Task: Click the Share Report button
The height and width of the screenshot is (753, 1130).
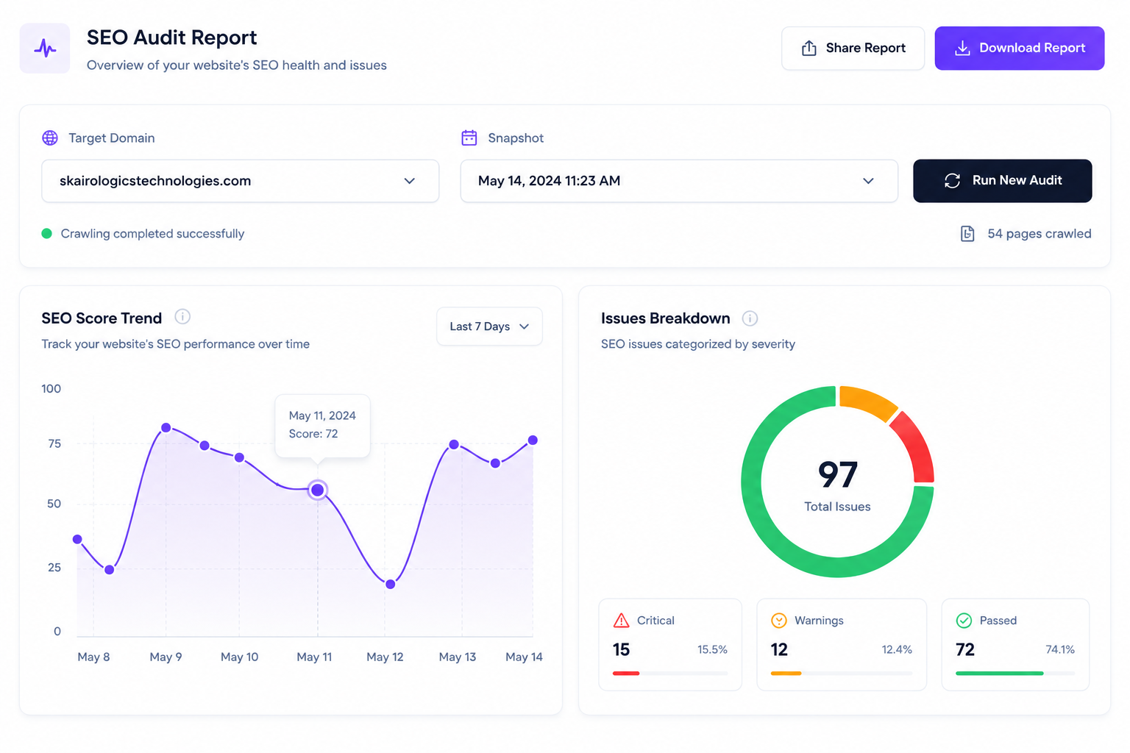Action: pos(853,49)
